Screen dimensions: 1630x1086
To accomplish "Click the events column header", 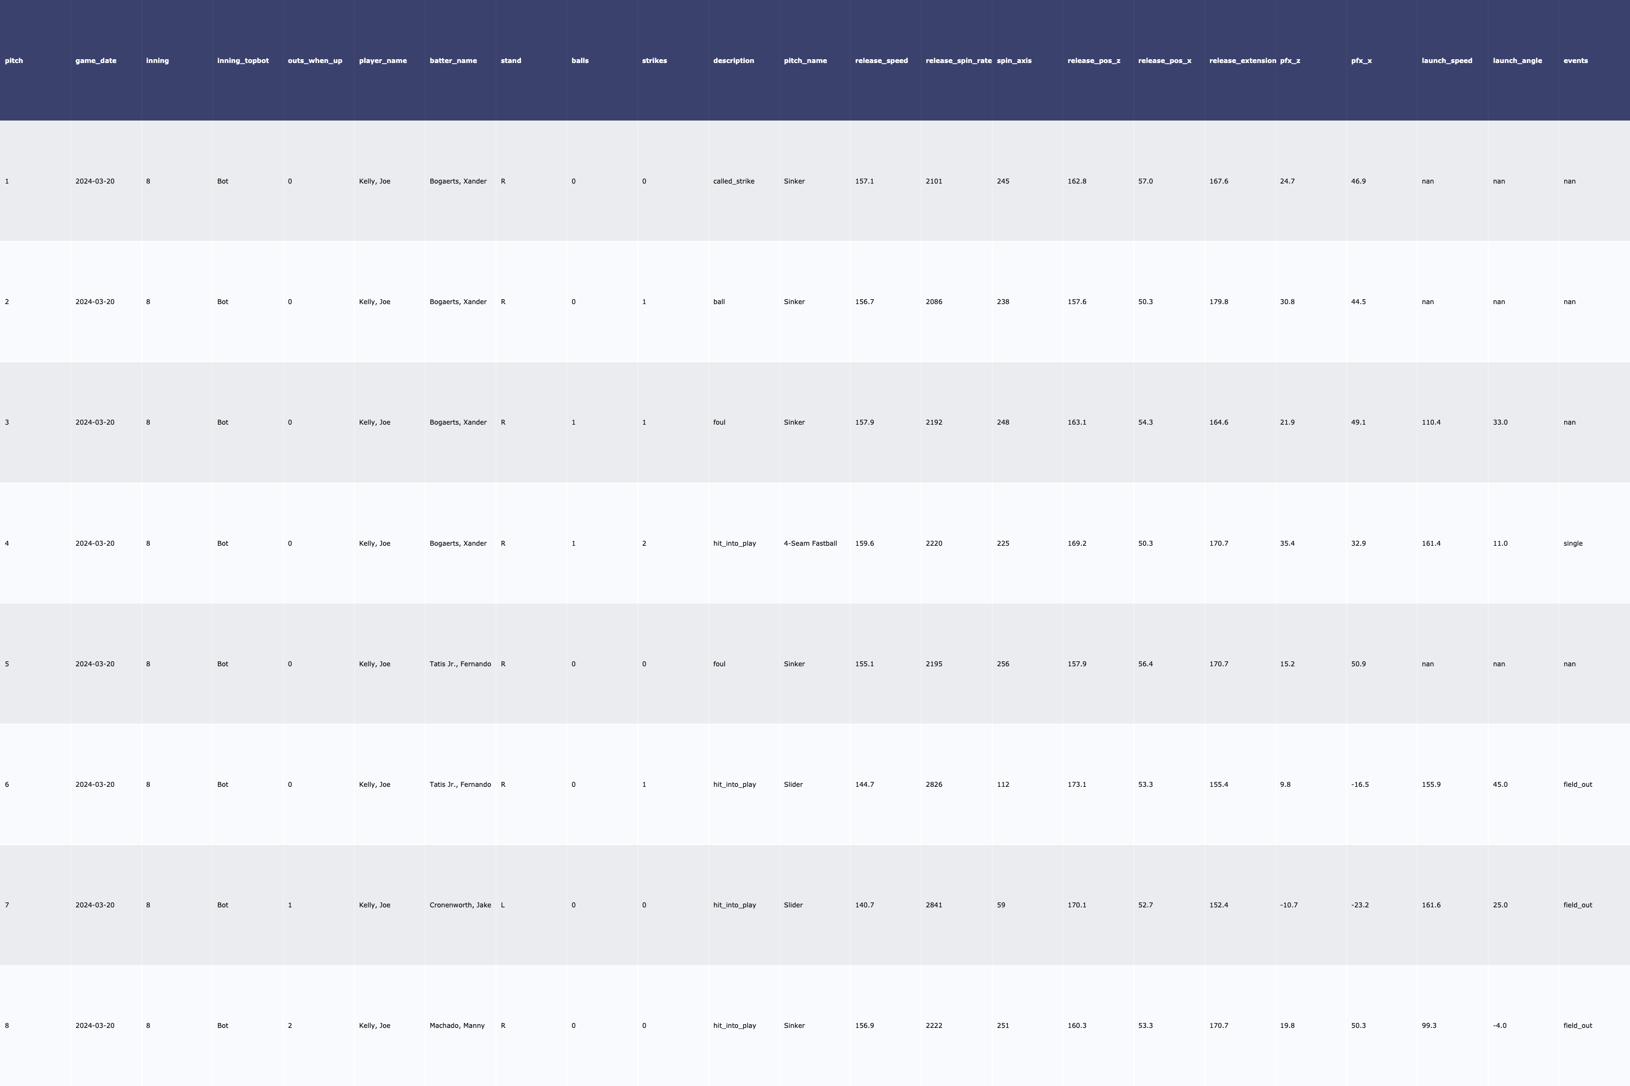I will [x=1575, y=61].
